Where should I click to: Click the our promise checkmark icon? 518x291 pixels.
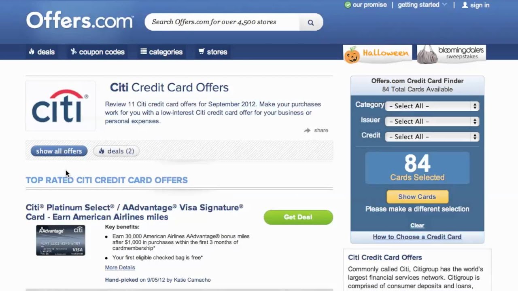(347, 5)
